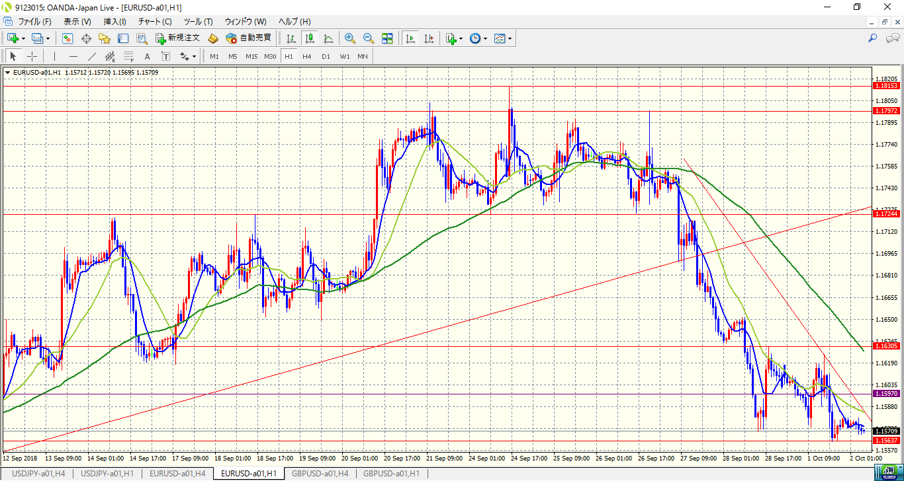Select the H4 timeframe button
The image size is (904, 481).
pyautogui.click(x=307, y=56)
